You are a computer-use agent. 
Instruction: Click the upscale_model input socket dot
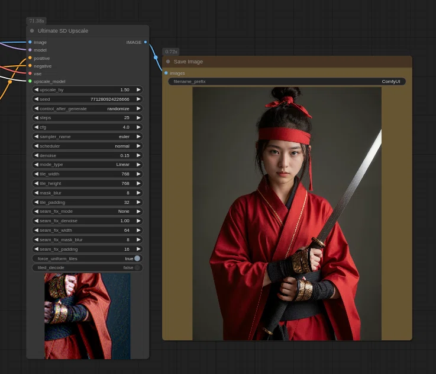point(30,81)
